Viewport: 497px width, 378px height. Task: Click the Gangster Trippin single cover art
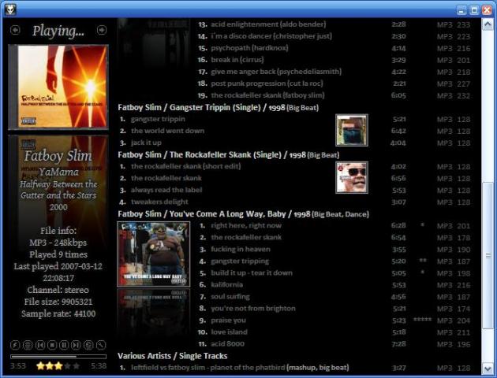(352, 130)
